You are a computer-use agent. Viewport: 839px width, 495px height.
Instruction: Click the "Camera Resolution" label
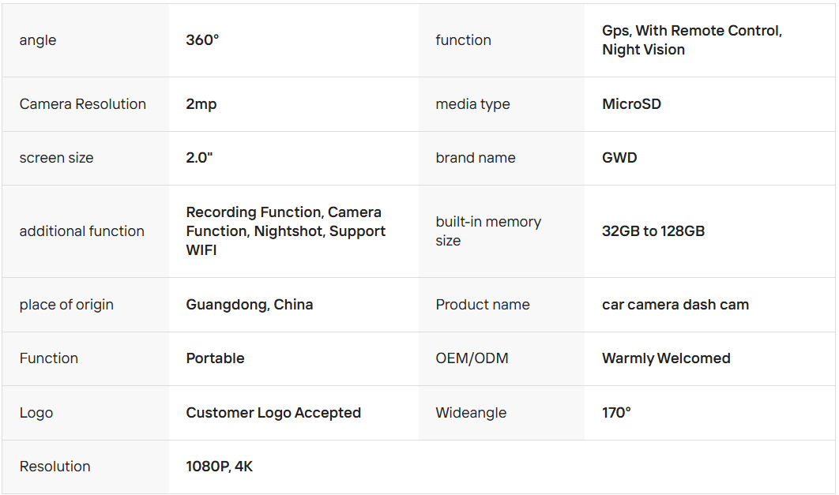coord(83,104)
